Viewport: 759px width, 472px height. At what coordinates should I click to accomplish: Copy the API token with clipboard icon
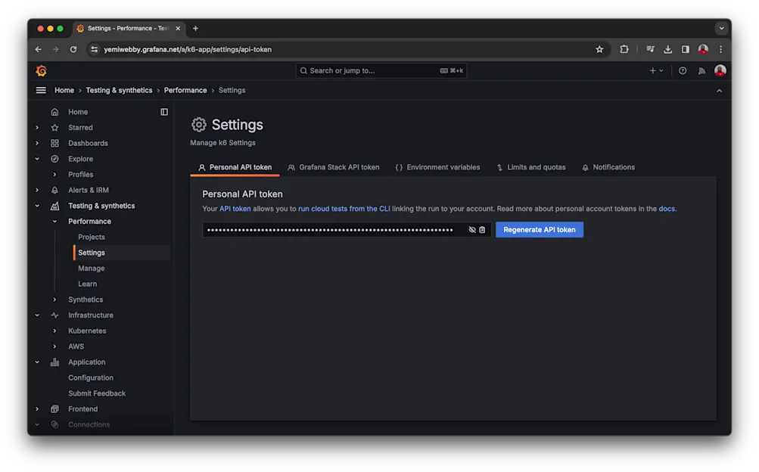[x=482, y=230]
